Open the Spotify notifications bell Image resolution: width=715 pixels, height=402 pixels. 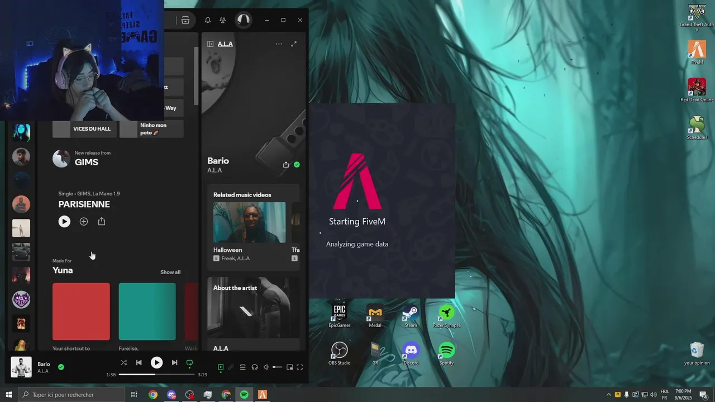click(208, 20)
